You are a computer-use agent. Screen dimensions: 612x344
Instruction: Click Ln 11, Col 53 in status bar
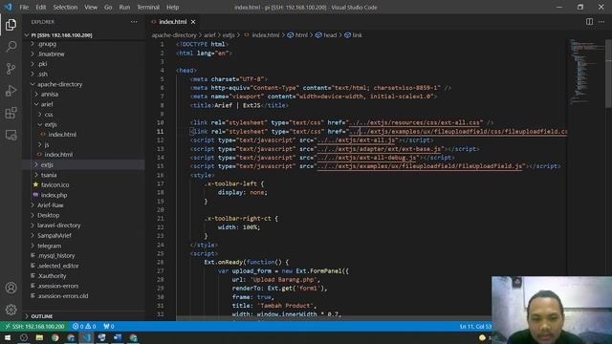point(475,326)
